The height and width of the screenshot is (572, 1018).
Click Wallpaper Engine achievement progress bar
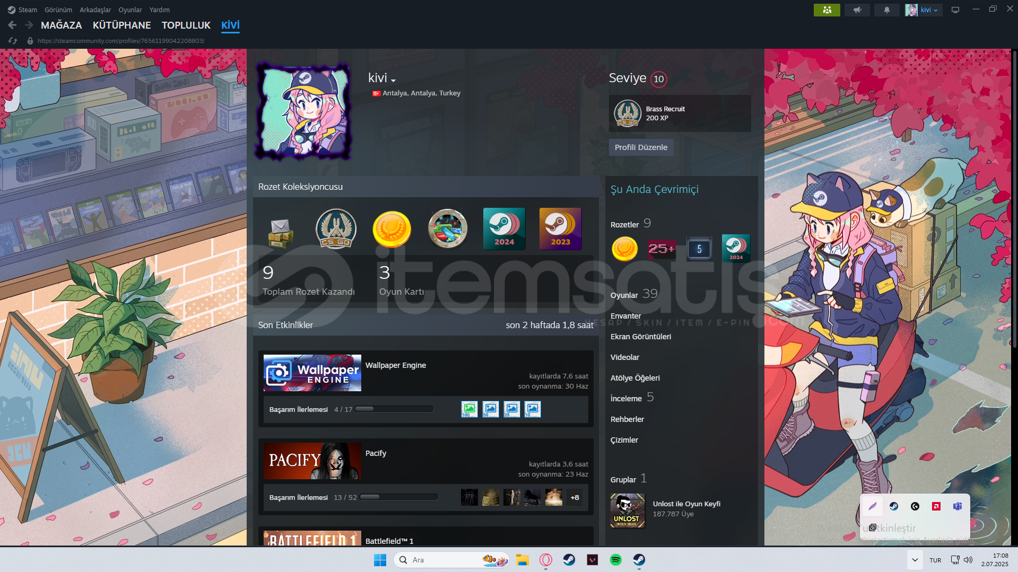pyautogui.click(x=394, y=409)
